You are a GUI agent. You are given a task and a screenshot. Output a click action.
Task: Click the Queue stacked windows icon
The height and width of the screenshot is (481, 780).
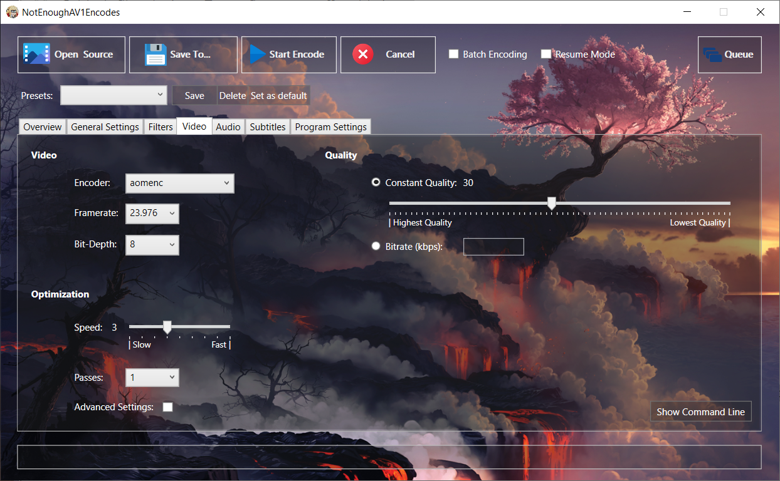pos(712,54)
